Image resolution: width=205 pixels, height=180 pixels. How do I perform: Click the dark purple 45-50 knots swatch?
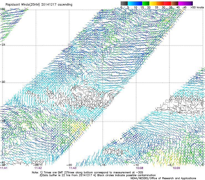tap(189, 3)
